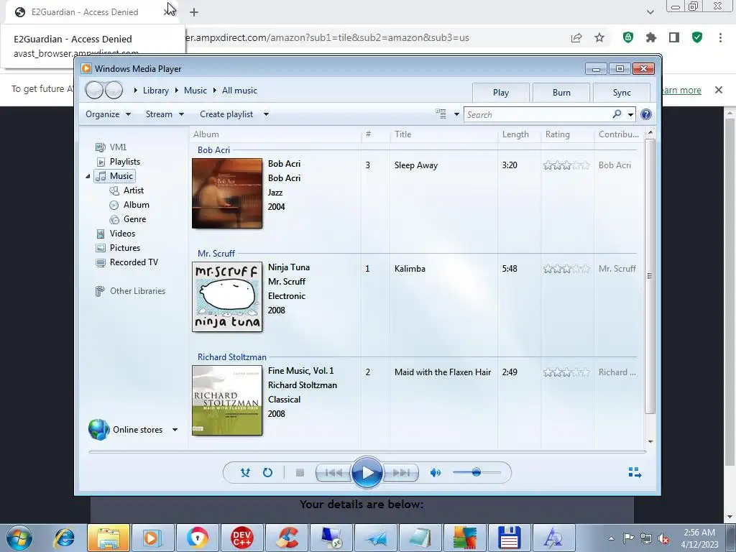This screenshot has width=736, height=552.
Task: Select the Kalimba track
Action: click(410, 269)
